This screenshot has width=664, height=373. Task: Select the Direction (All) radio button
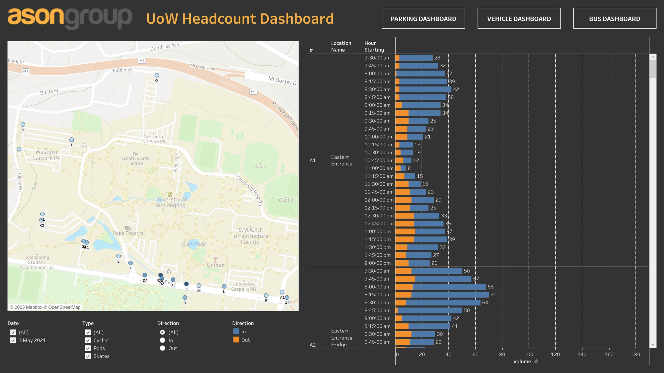click(162, 332)
